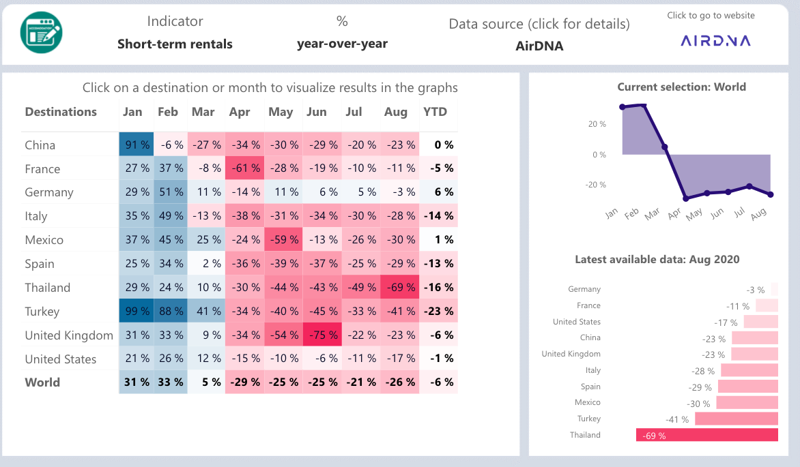Select China in the destinations list
The height and width of the screenshot is (467, 800).
pyautogui.click(x=40, y=145)
